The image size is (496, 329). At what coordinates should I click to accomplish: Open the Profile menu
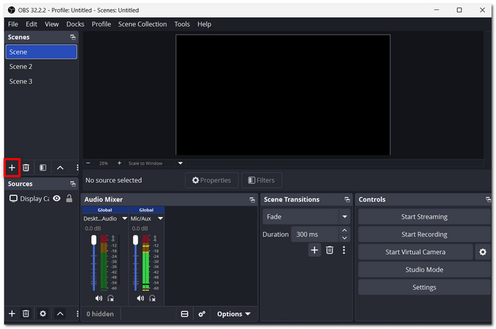pyautogui.click(x=101, y=24)
